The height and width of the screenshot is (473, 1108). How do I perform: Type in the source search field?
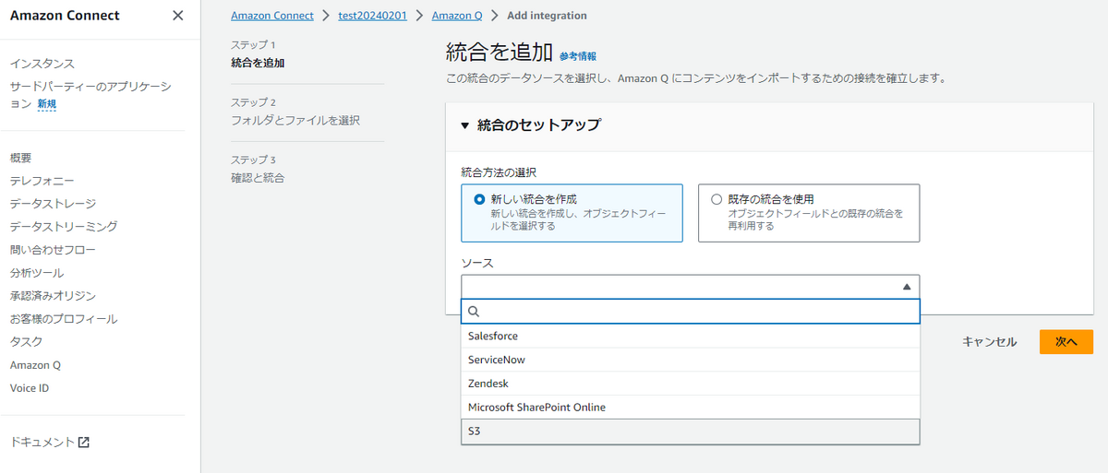tap(697, 312)
